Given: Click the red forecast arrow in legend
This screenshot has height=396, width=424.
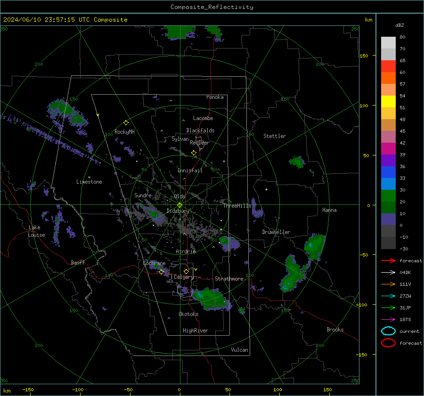Looking at the screenshot, I should [388, 260].
